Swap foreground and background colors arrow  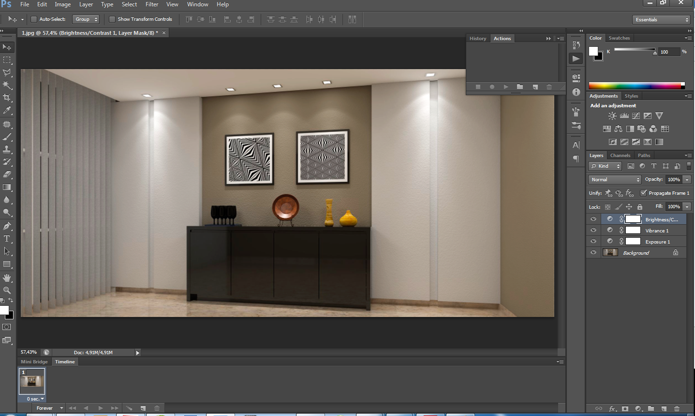tap(11, 301)
